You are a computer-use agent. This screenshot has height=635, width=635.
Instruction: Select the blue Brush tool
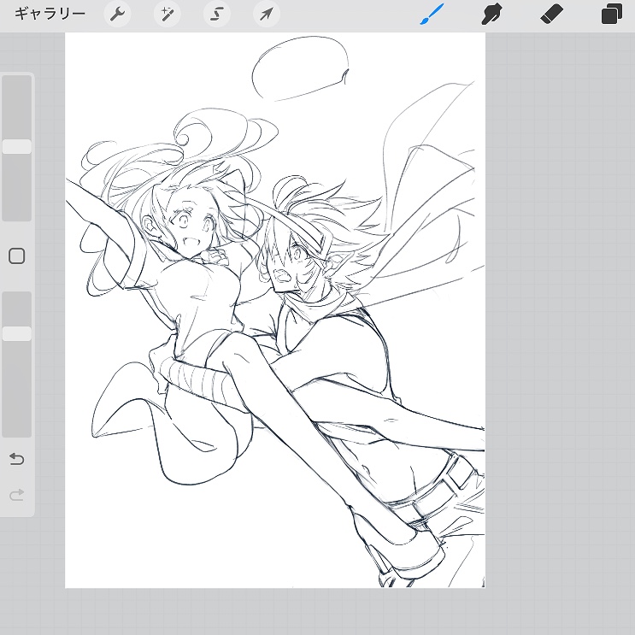point(432,15)
